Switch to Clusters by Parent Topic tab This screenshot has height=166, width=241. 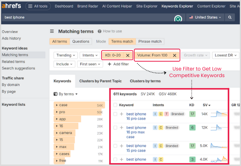point(100,81)
